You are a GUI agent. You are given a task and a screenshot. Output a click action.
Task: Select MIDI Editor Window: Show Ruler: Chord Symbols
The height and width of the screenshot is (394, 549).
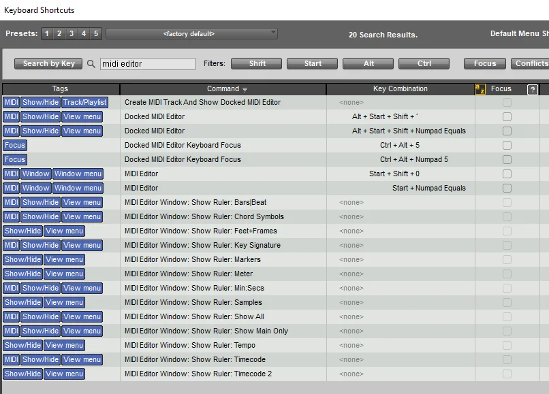click(204, 216)
